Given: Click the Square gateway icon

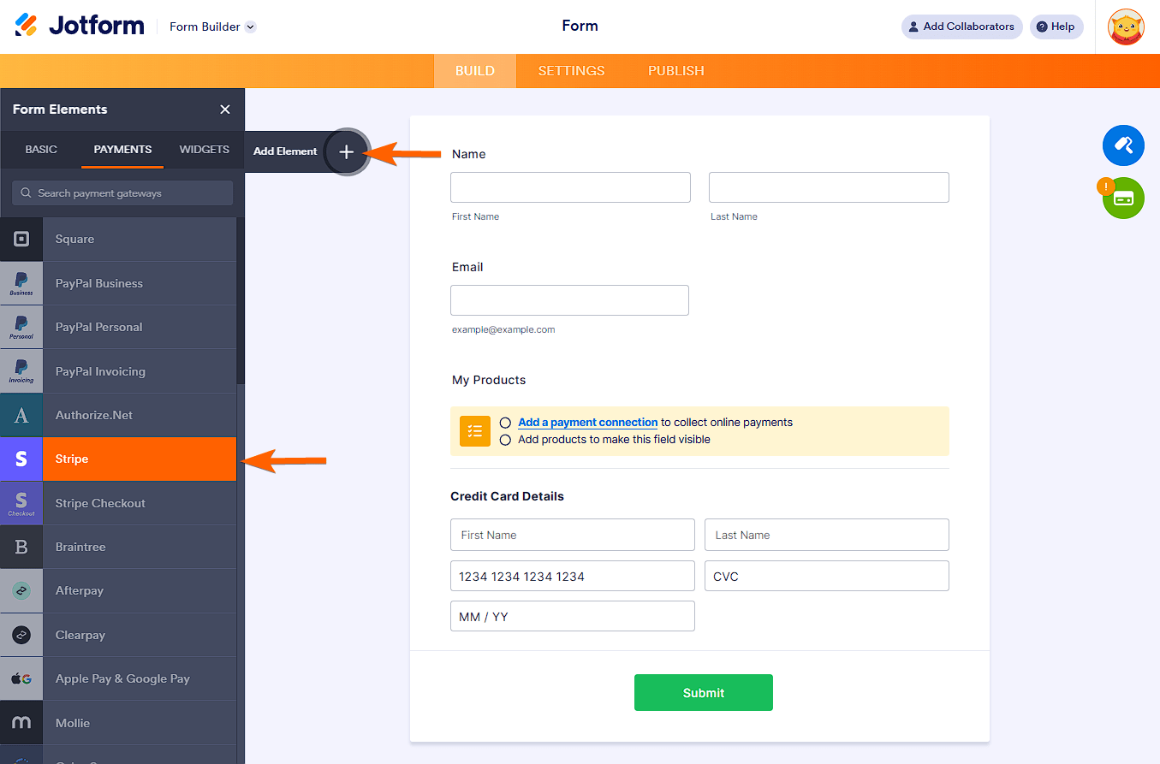Looking at the screenshot, I should click(x=21, y=240).
